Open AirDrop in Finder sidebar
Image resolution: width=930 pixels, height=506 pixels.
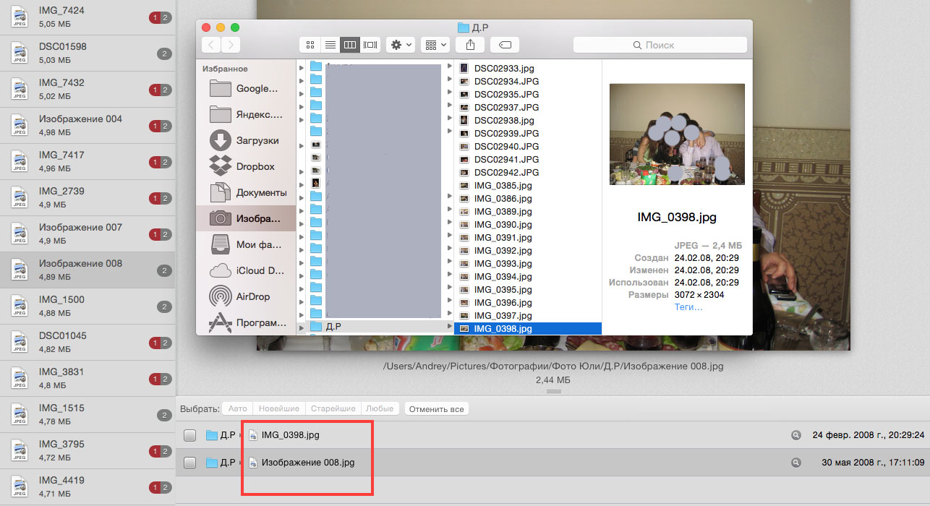point(246,296)
